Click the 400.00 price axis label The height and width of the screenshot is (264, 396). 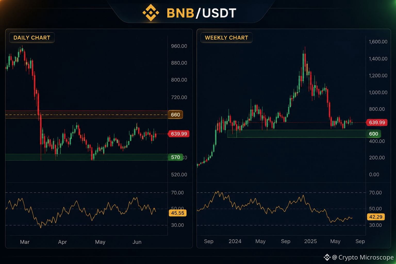click(377, 141)
